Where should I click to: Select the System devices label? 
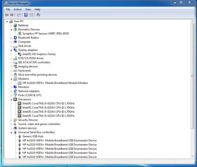click(28, 128)
